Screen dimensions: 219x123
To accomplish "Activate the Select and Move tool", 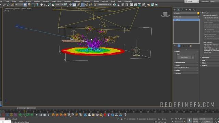I will [x=42, y=5].
